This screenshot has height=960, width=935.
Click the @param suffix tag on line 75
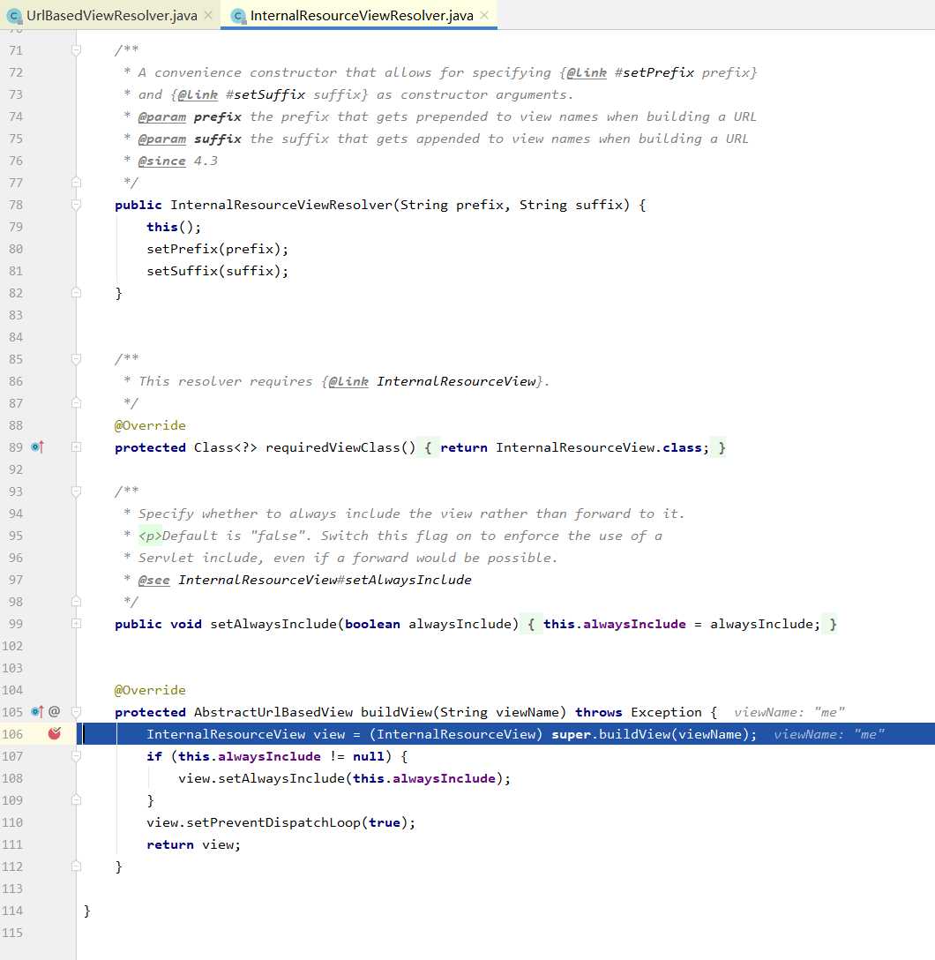(x=189, y=139)
